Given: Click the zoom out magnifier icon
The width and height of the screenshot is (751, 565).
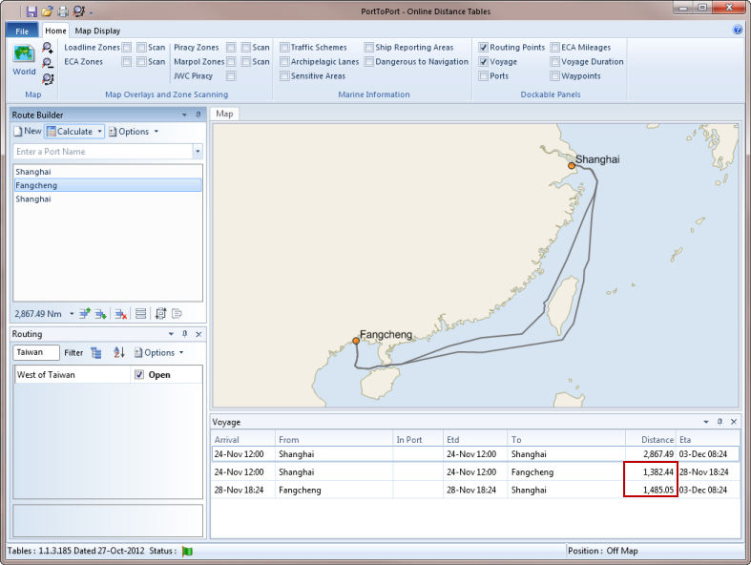Looking at the screenshot, I should pos(48,63).
